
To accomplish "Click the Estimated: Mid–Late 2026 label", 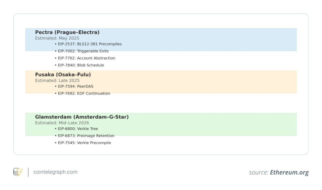I will (62, 123).
